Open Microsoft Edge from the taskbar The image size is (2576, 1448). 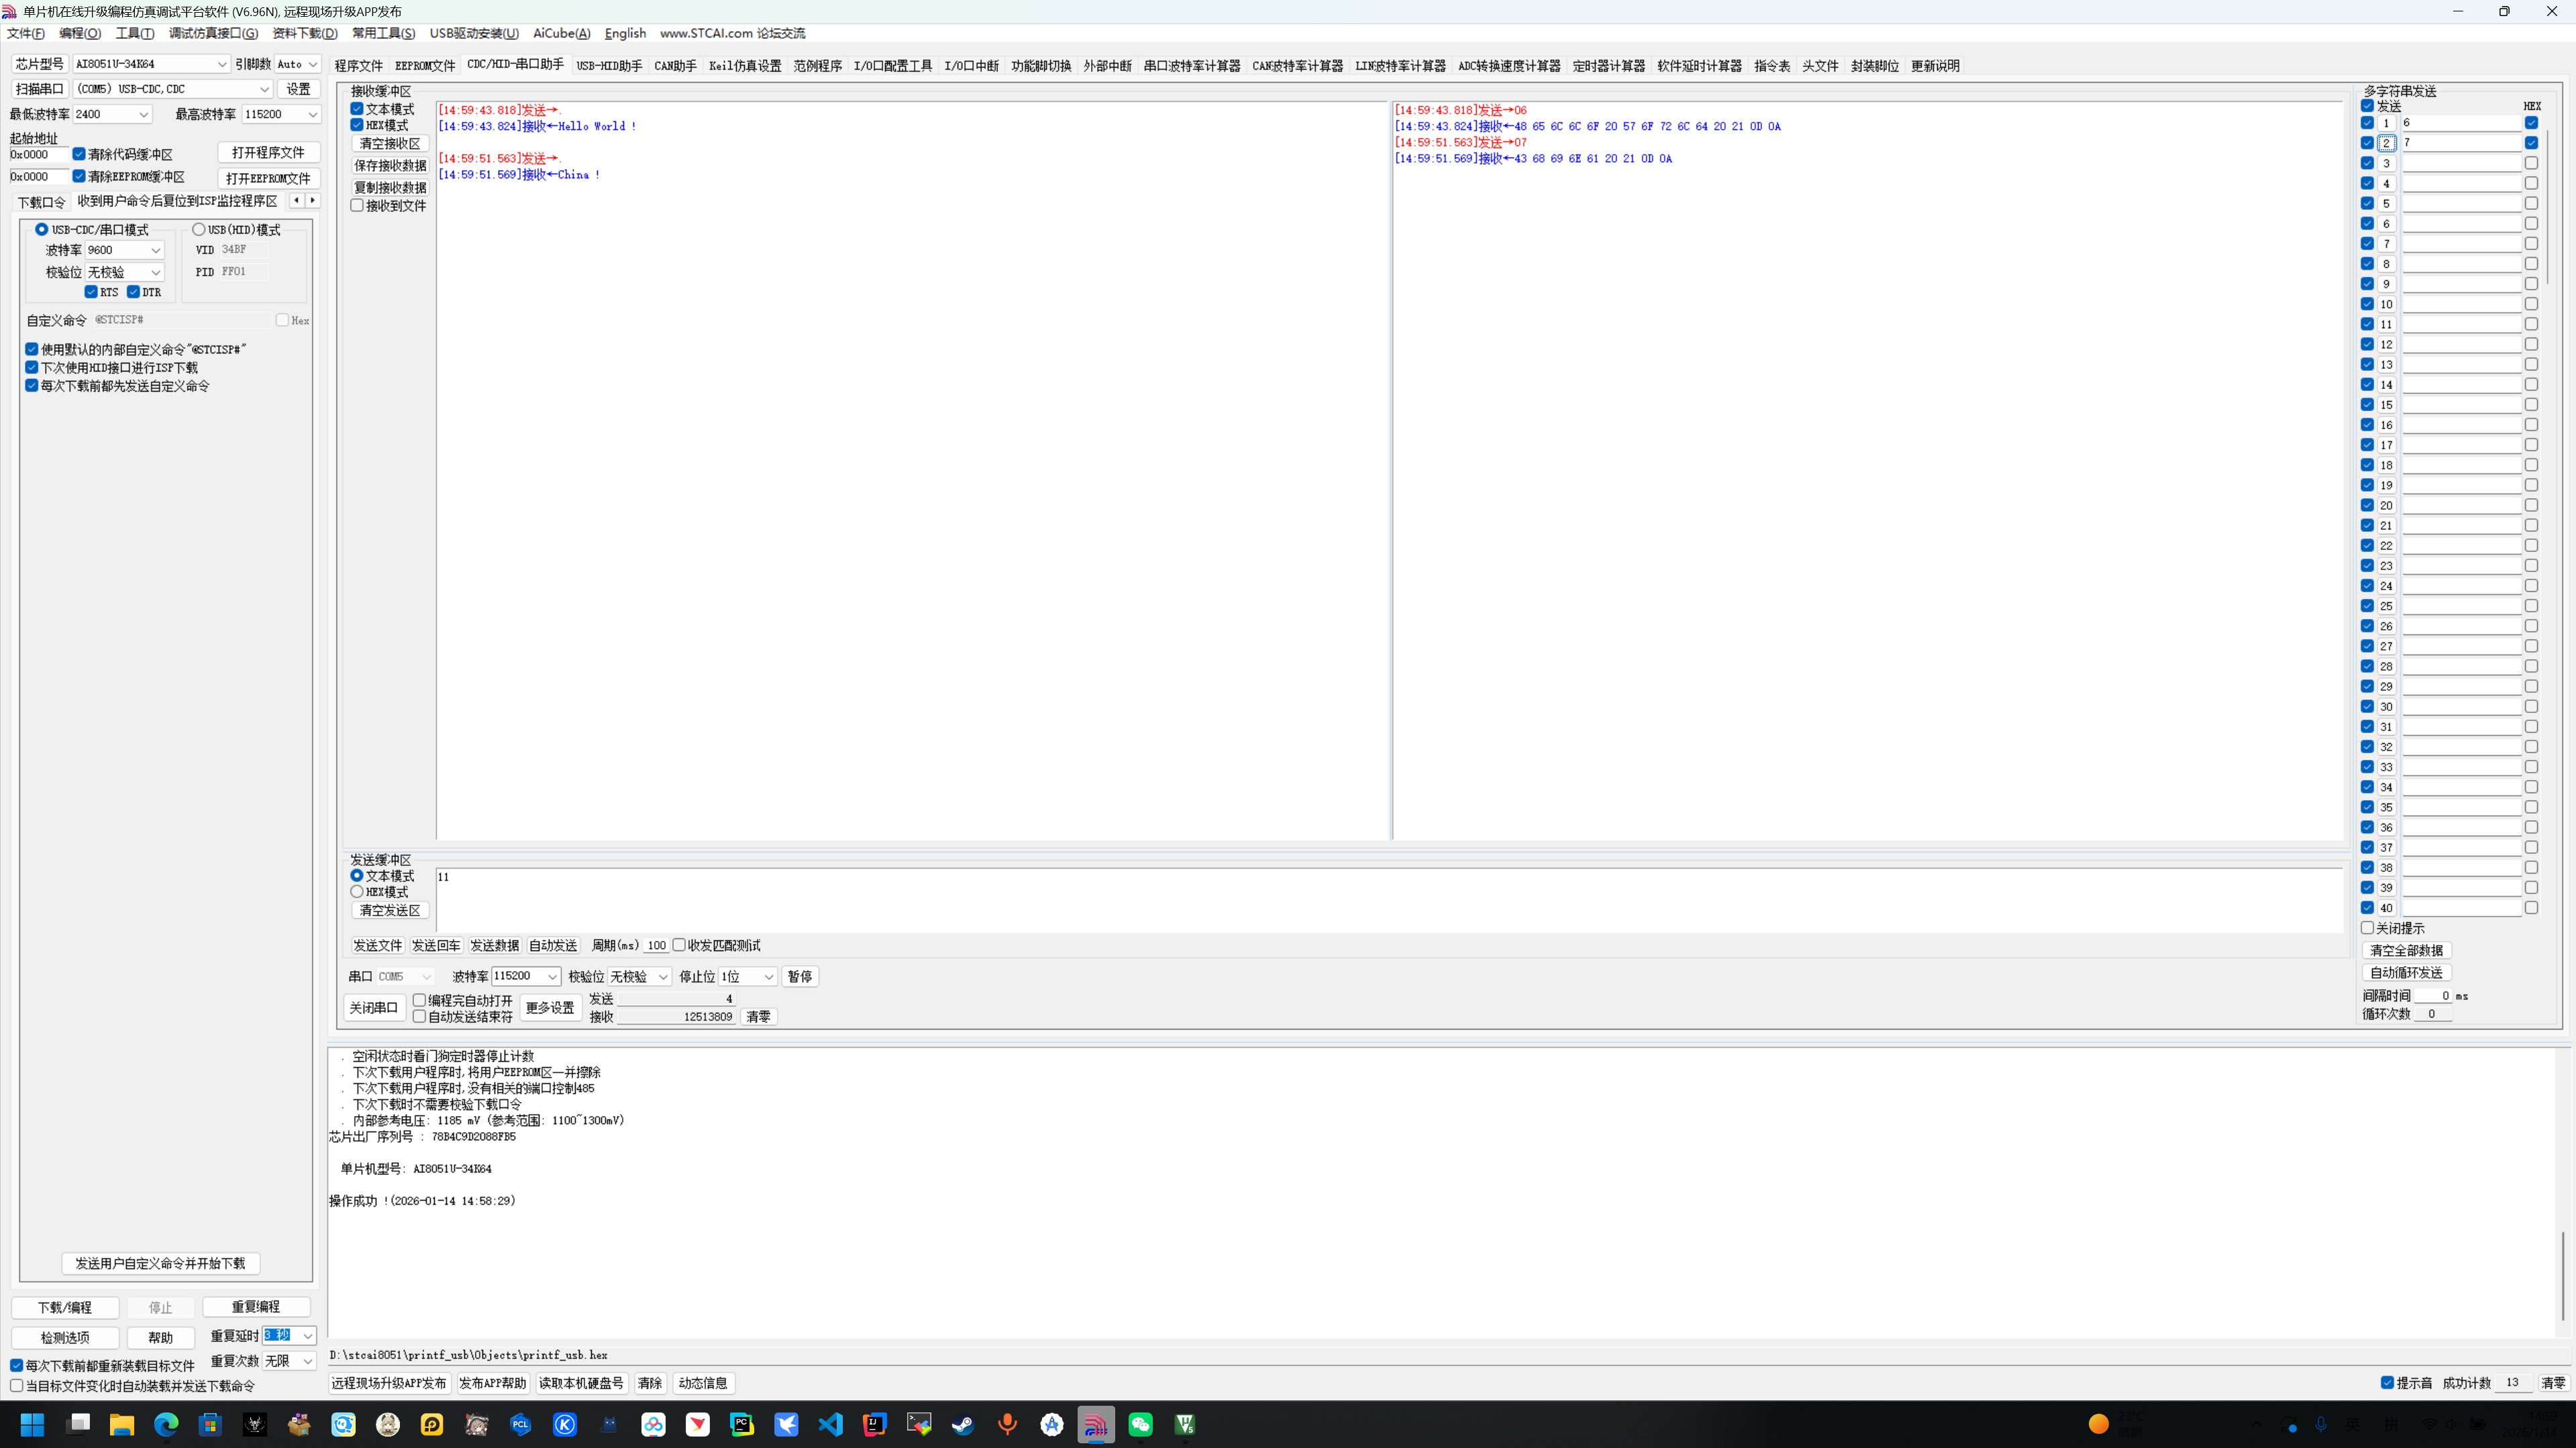click(166, 1424)
